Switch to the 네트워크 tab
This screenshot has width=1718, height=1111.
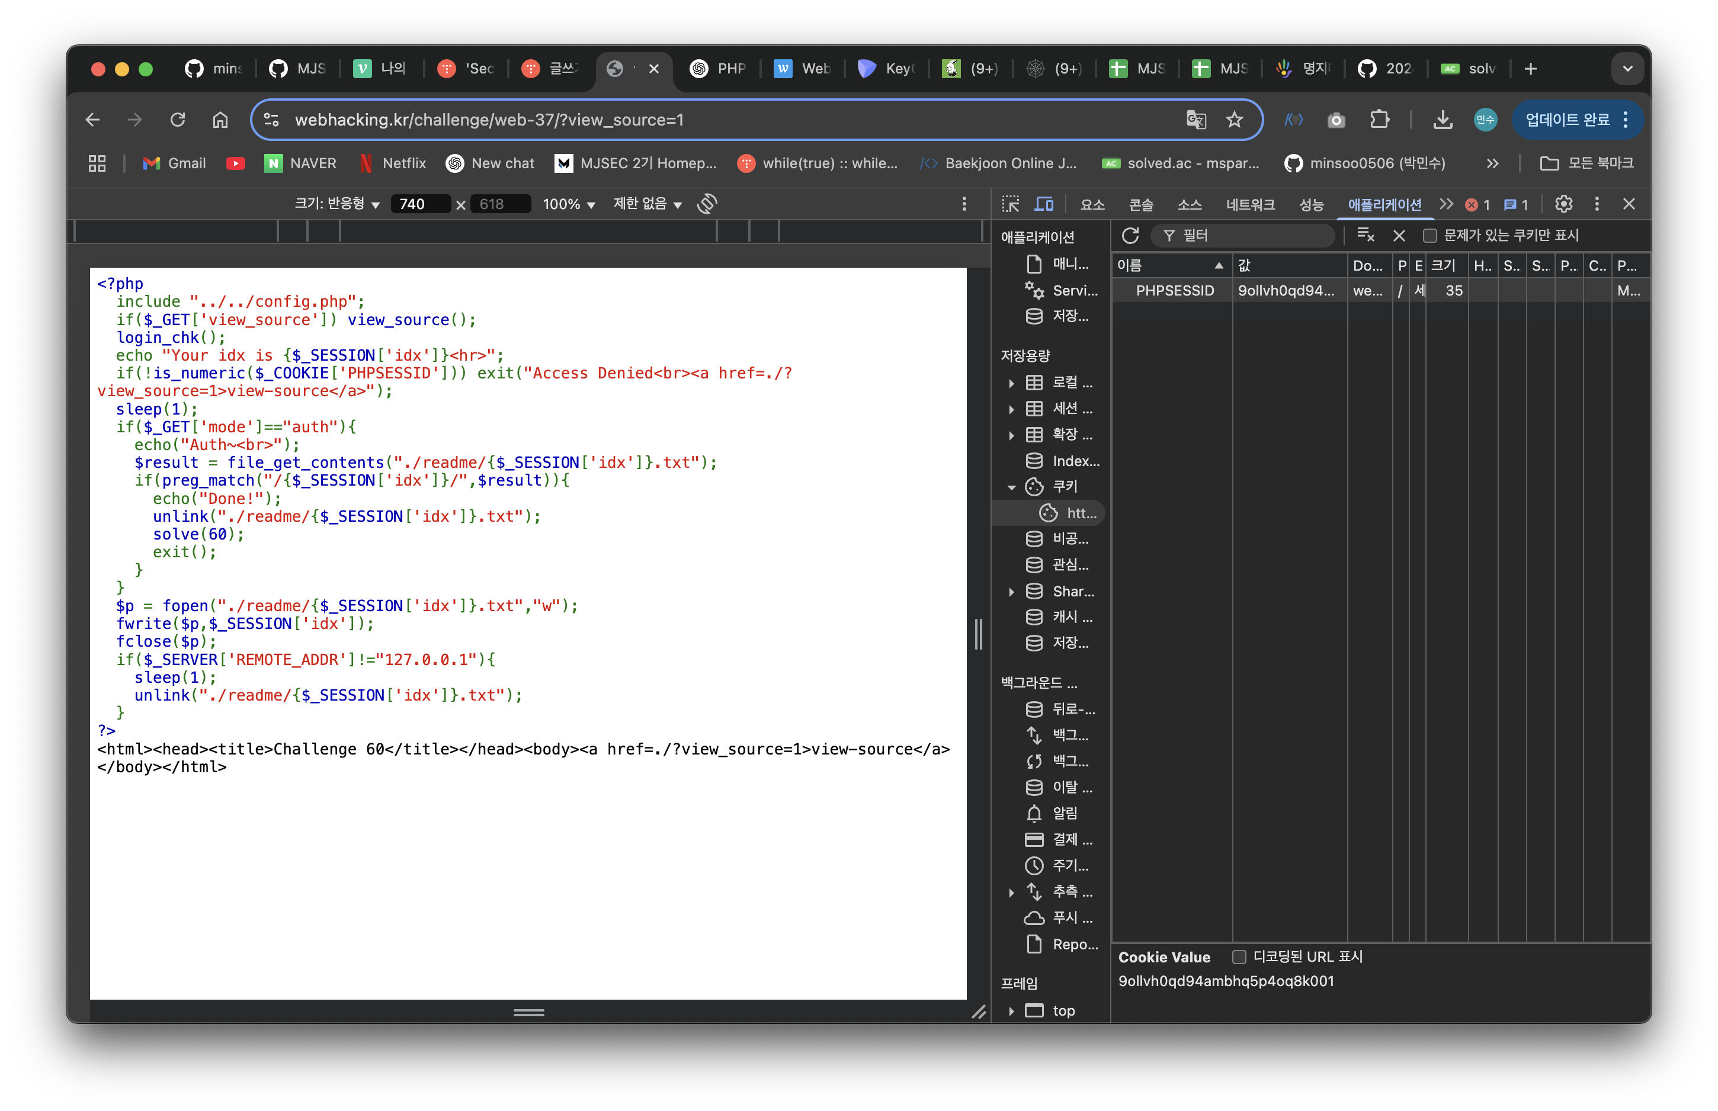1251,204
